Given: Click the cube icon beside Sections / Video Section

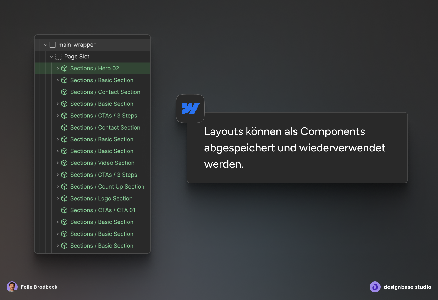Looking at the screenshot, I should (x=64, y=163).
